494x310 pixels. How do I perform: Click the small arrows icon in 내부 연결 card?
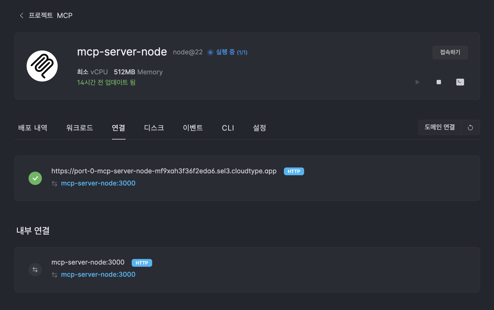point(54,275)
